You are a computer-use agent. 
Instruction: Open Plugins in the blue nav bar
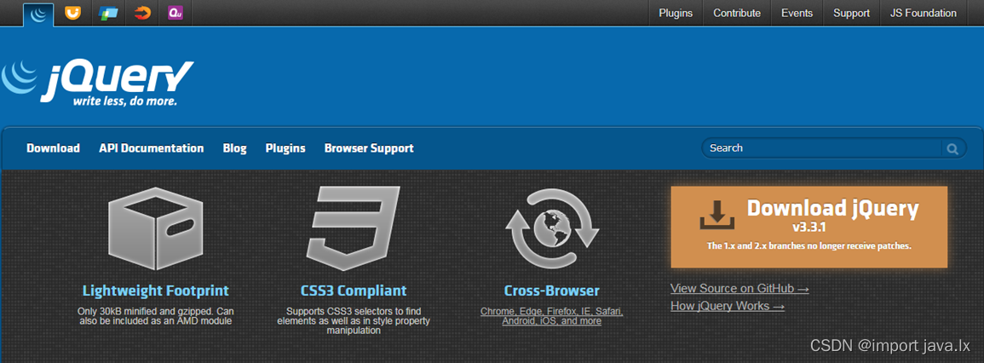(285, 148)
